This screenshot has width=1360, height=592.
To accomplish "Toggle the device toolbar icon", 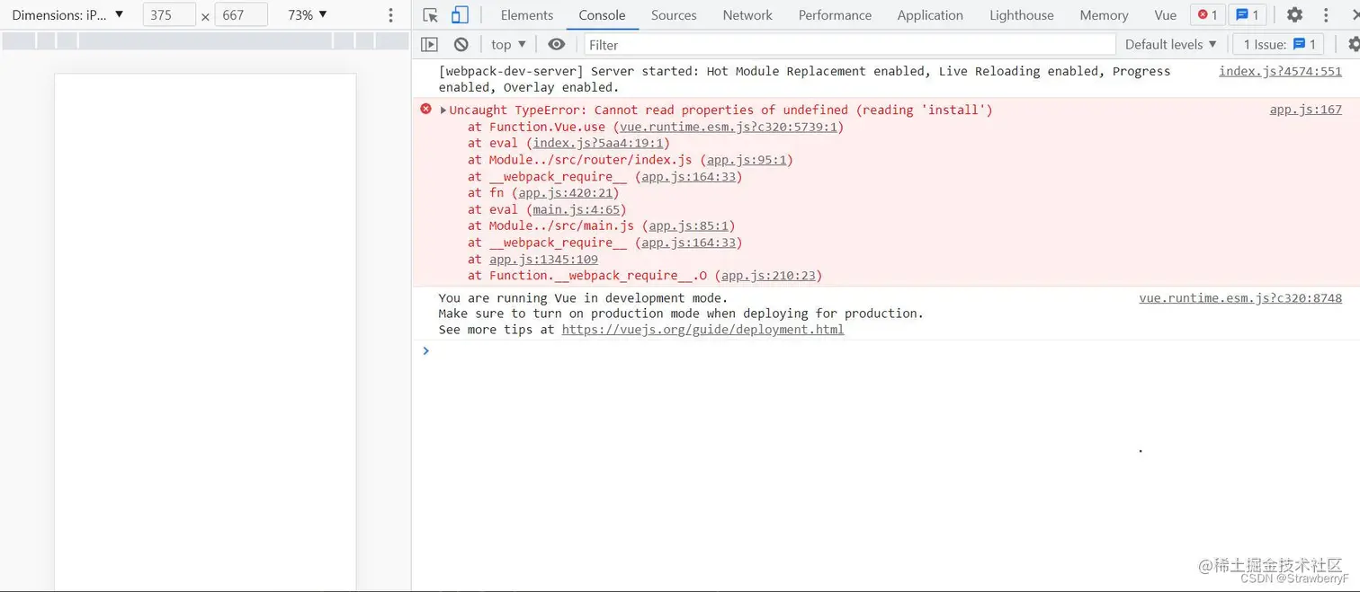I will point(460,15).
